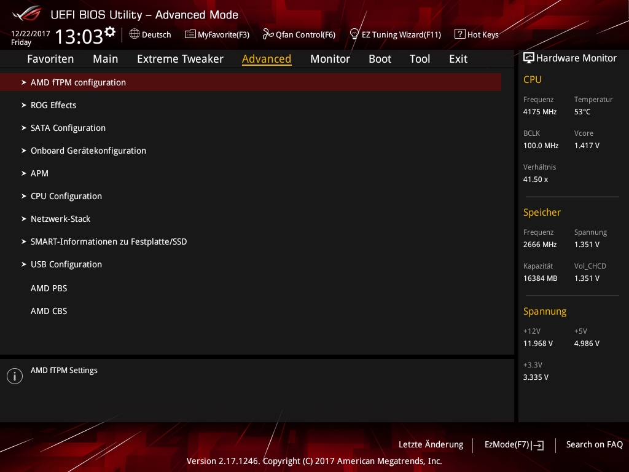This screenshot has width=629, height=472.
Task: Click the ROG logo in the header
Action: 27,15
